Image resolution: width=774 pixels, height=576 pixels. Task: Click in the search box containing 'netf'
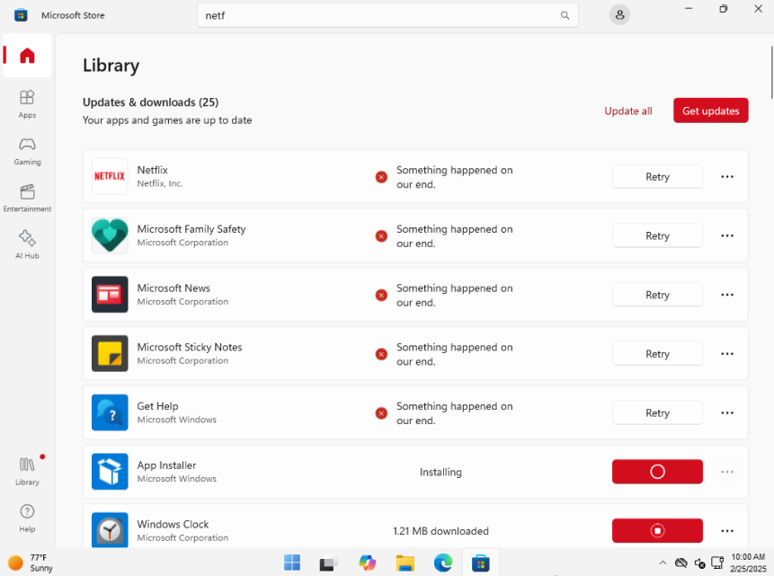pyautogui.click(x=387, y=15)
